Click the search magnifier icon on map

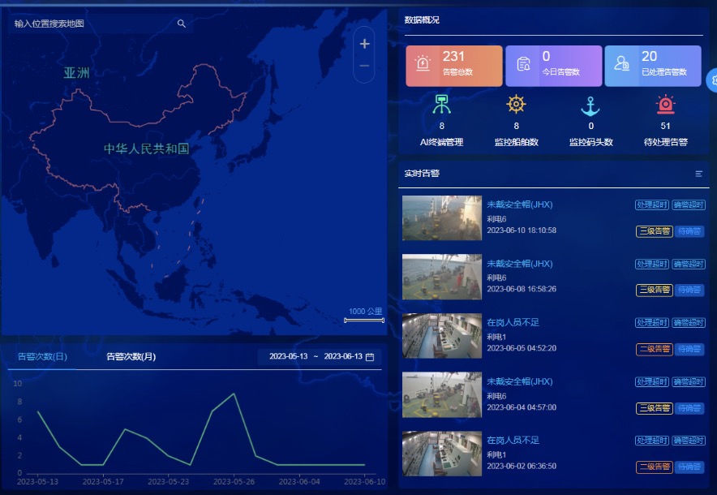coord(182,24)
